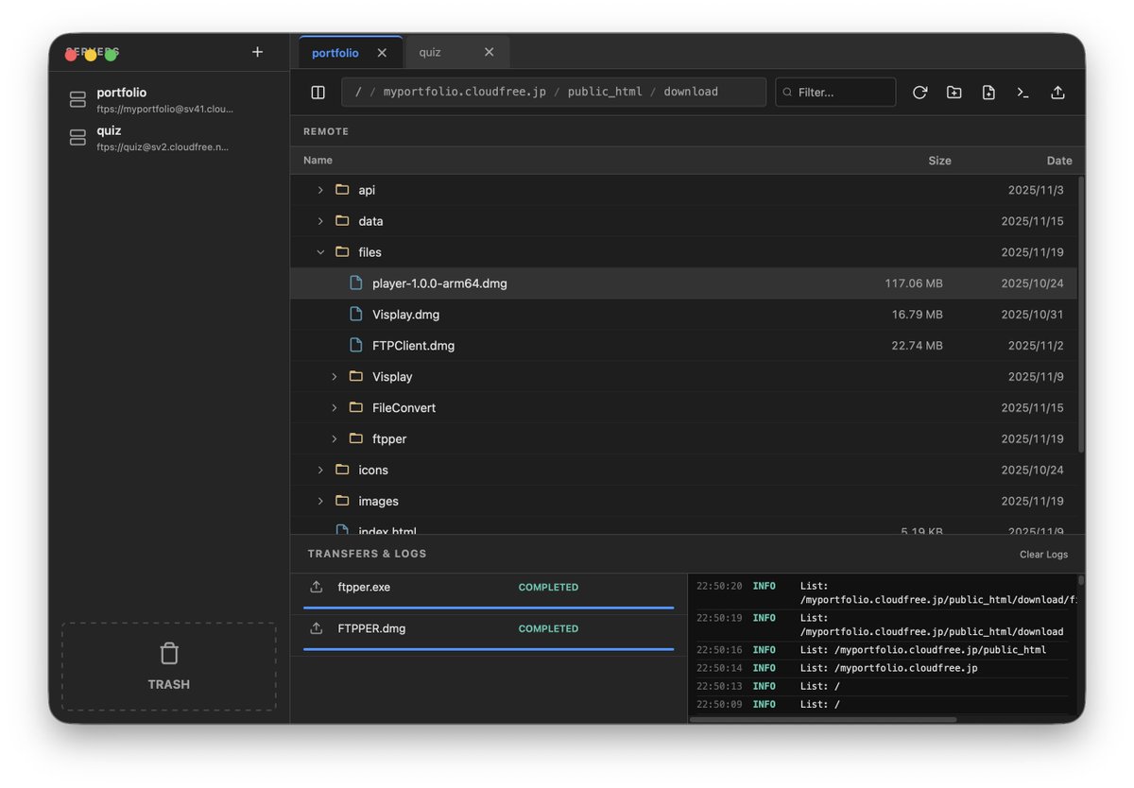The image size is (1134, 788).
Task: Expand the images folder
Action: (320, 502)
